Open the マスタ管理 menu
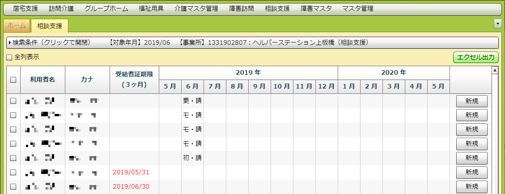 pos(357,8)
